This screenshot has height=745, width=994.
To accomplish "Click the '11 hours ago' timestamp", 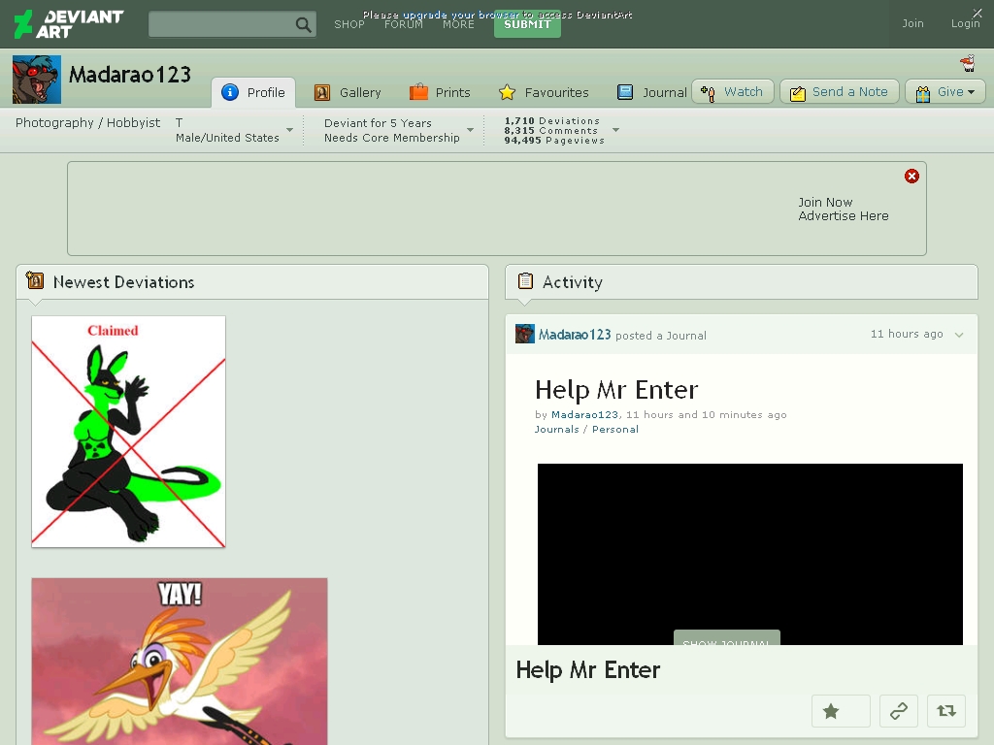I will (x=907, y=334).
